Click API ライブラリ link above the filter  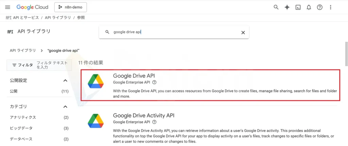(x=23, y=50)
